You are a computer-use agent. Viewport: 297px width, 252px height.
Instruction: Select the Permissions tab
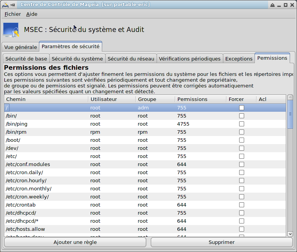tap(272, 58)
